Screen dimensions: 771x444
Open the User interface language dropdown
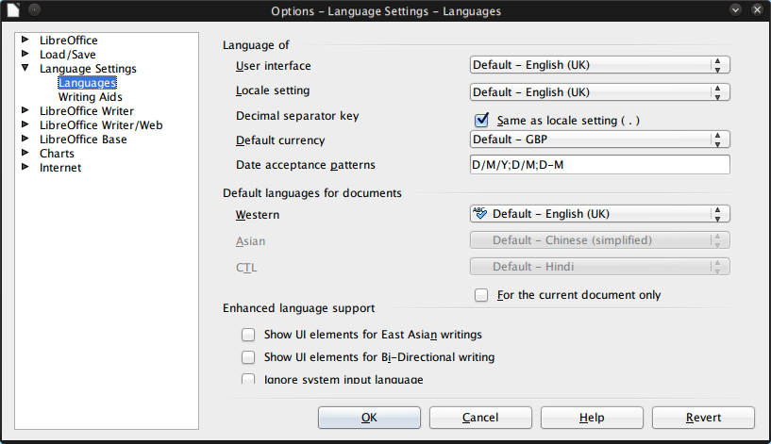point(599,65)
